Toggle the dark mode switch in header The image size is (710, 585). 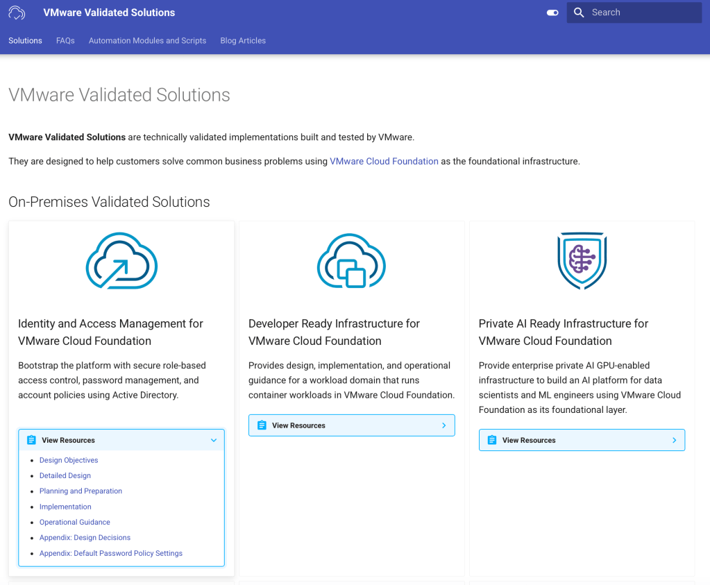coord(552,12)
